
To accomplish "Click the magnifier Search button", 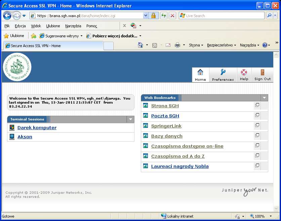I will click(269, 15).
